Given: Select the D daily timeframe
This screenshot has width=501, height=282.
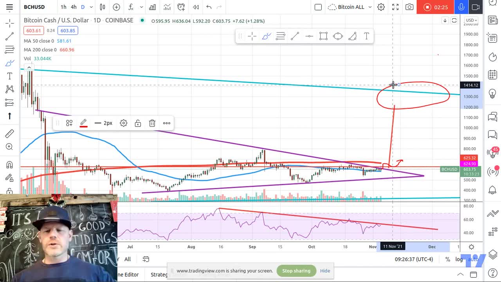Looking at the screenshot, I should point(83,7).
